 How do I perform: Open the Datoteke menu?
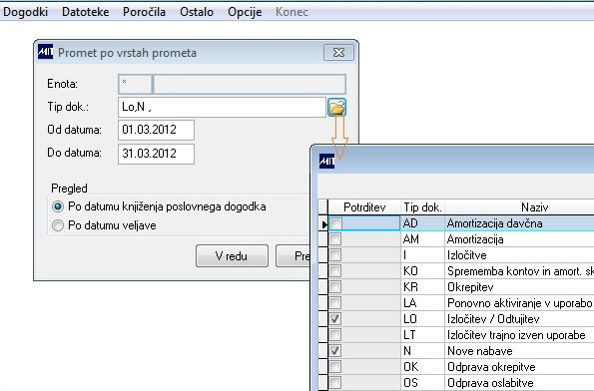85,12
